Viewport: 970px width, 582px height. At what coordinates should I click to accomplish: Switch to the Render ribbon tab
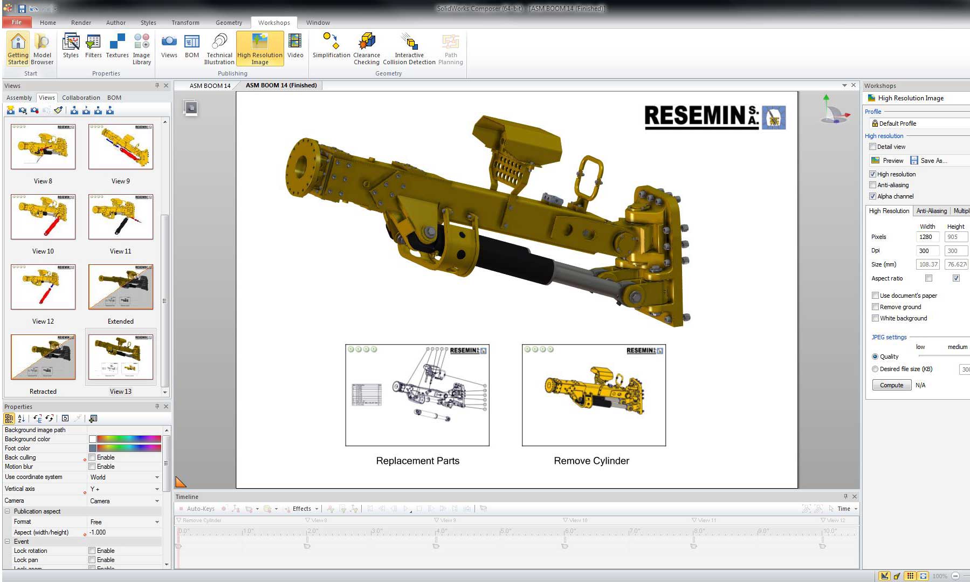tap(81, 23)
